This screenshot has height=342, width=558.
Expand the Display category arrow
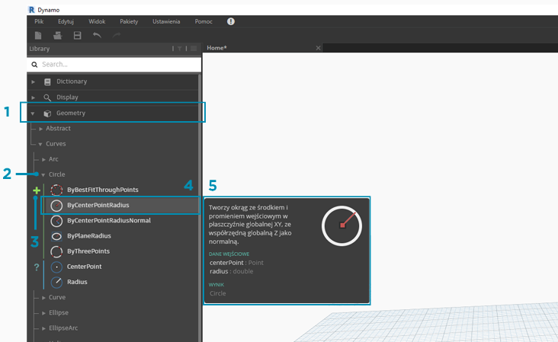tap(33, 97)
